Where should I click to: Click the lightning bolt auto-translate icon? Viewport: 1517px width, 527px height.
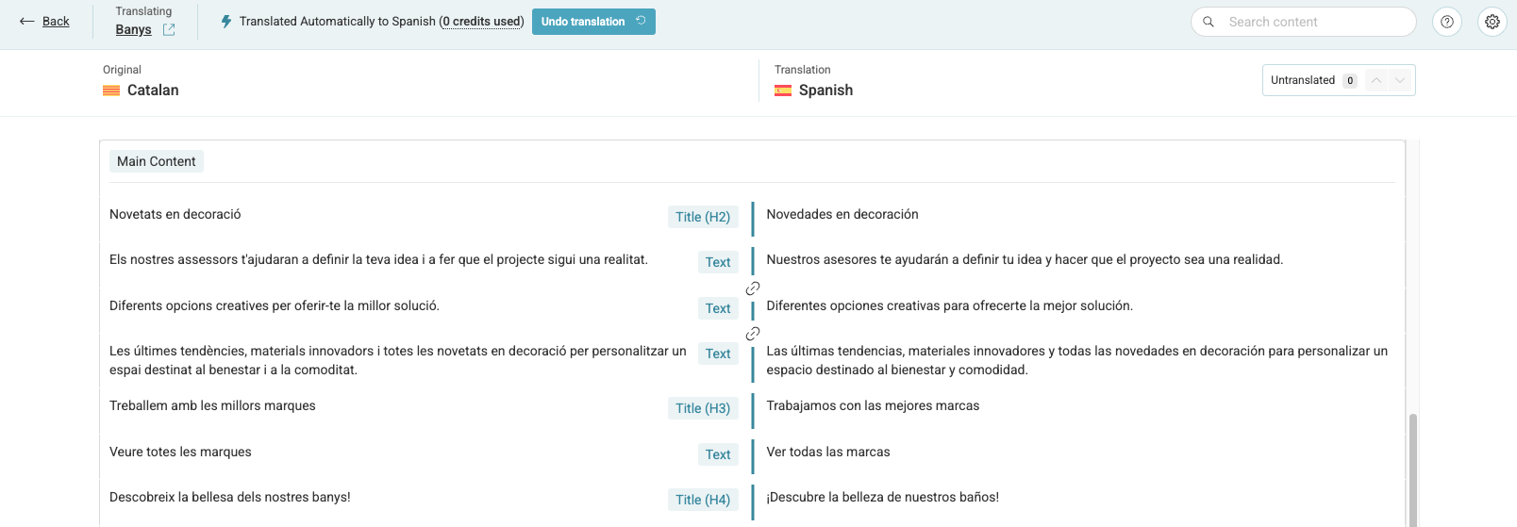(226, 21)
